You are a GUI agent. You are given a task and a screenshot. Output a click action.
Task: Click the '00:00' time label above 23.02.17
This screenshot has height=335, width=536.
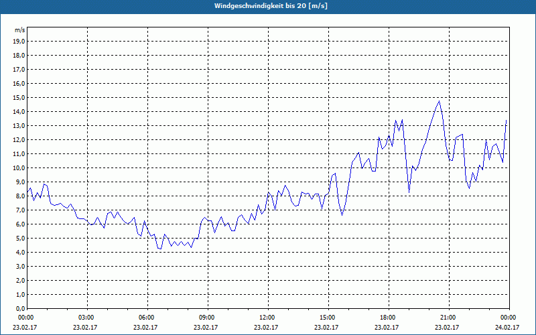[25, 318]
